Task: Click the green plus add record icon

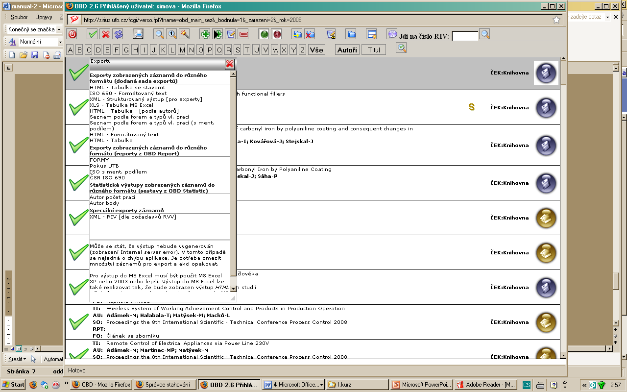Action: point(205,34)
